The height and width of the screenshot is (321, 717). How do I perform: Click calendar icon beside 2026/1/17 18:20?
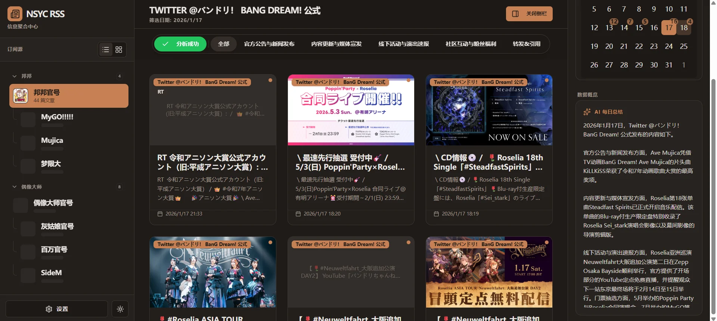tap(298, 214)
